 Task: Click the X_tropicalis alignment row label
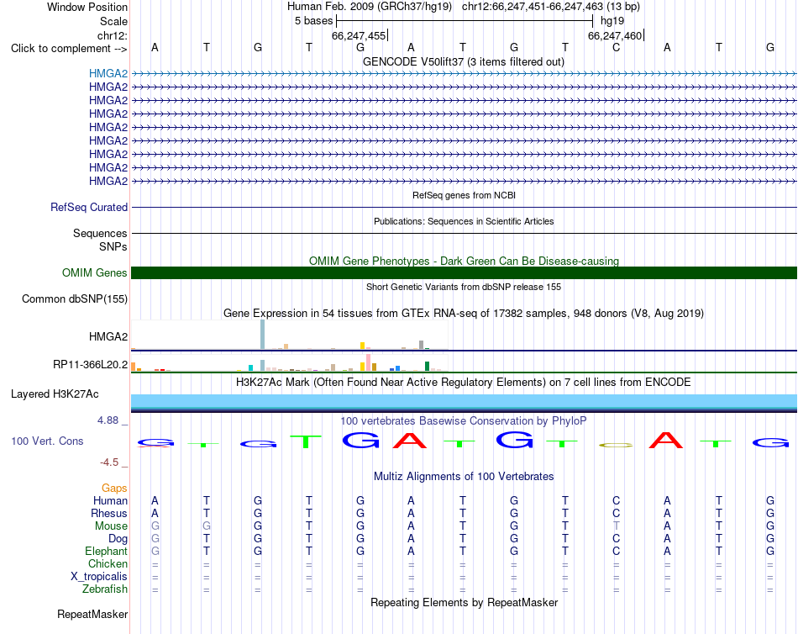[99, 577]
